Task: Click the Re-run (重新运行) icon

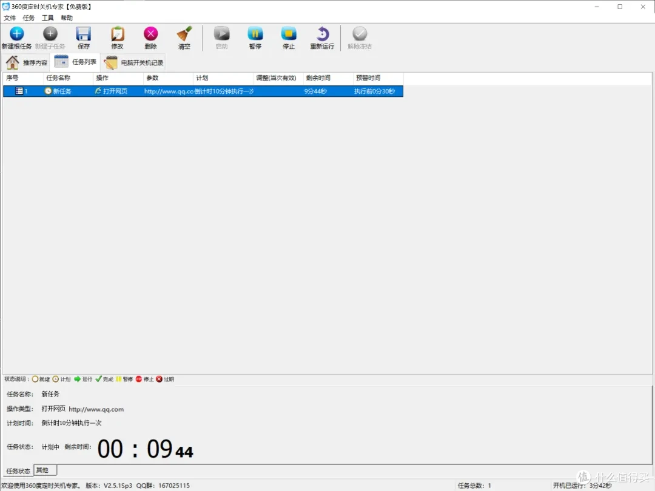Action: click(322, 34)
